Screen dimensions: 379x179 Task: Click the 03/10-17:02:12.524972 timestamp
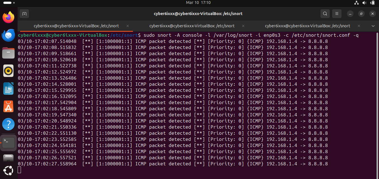click(47, 72)
